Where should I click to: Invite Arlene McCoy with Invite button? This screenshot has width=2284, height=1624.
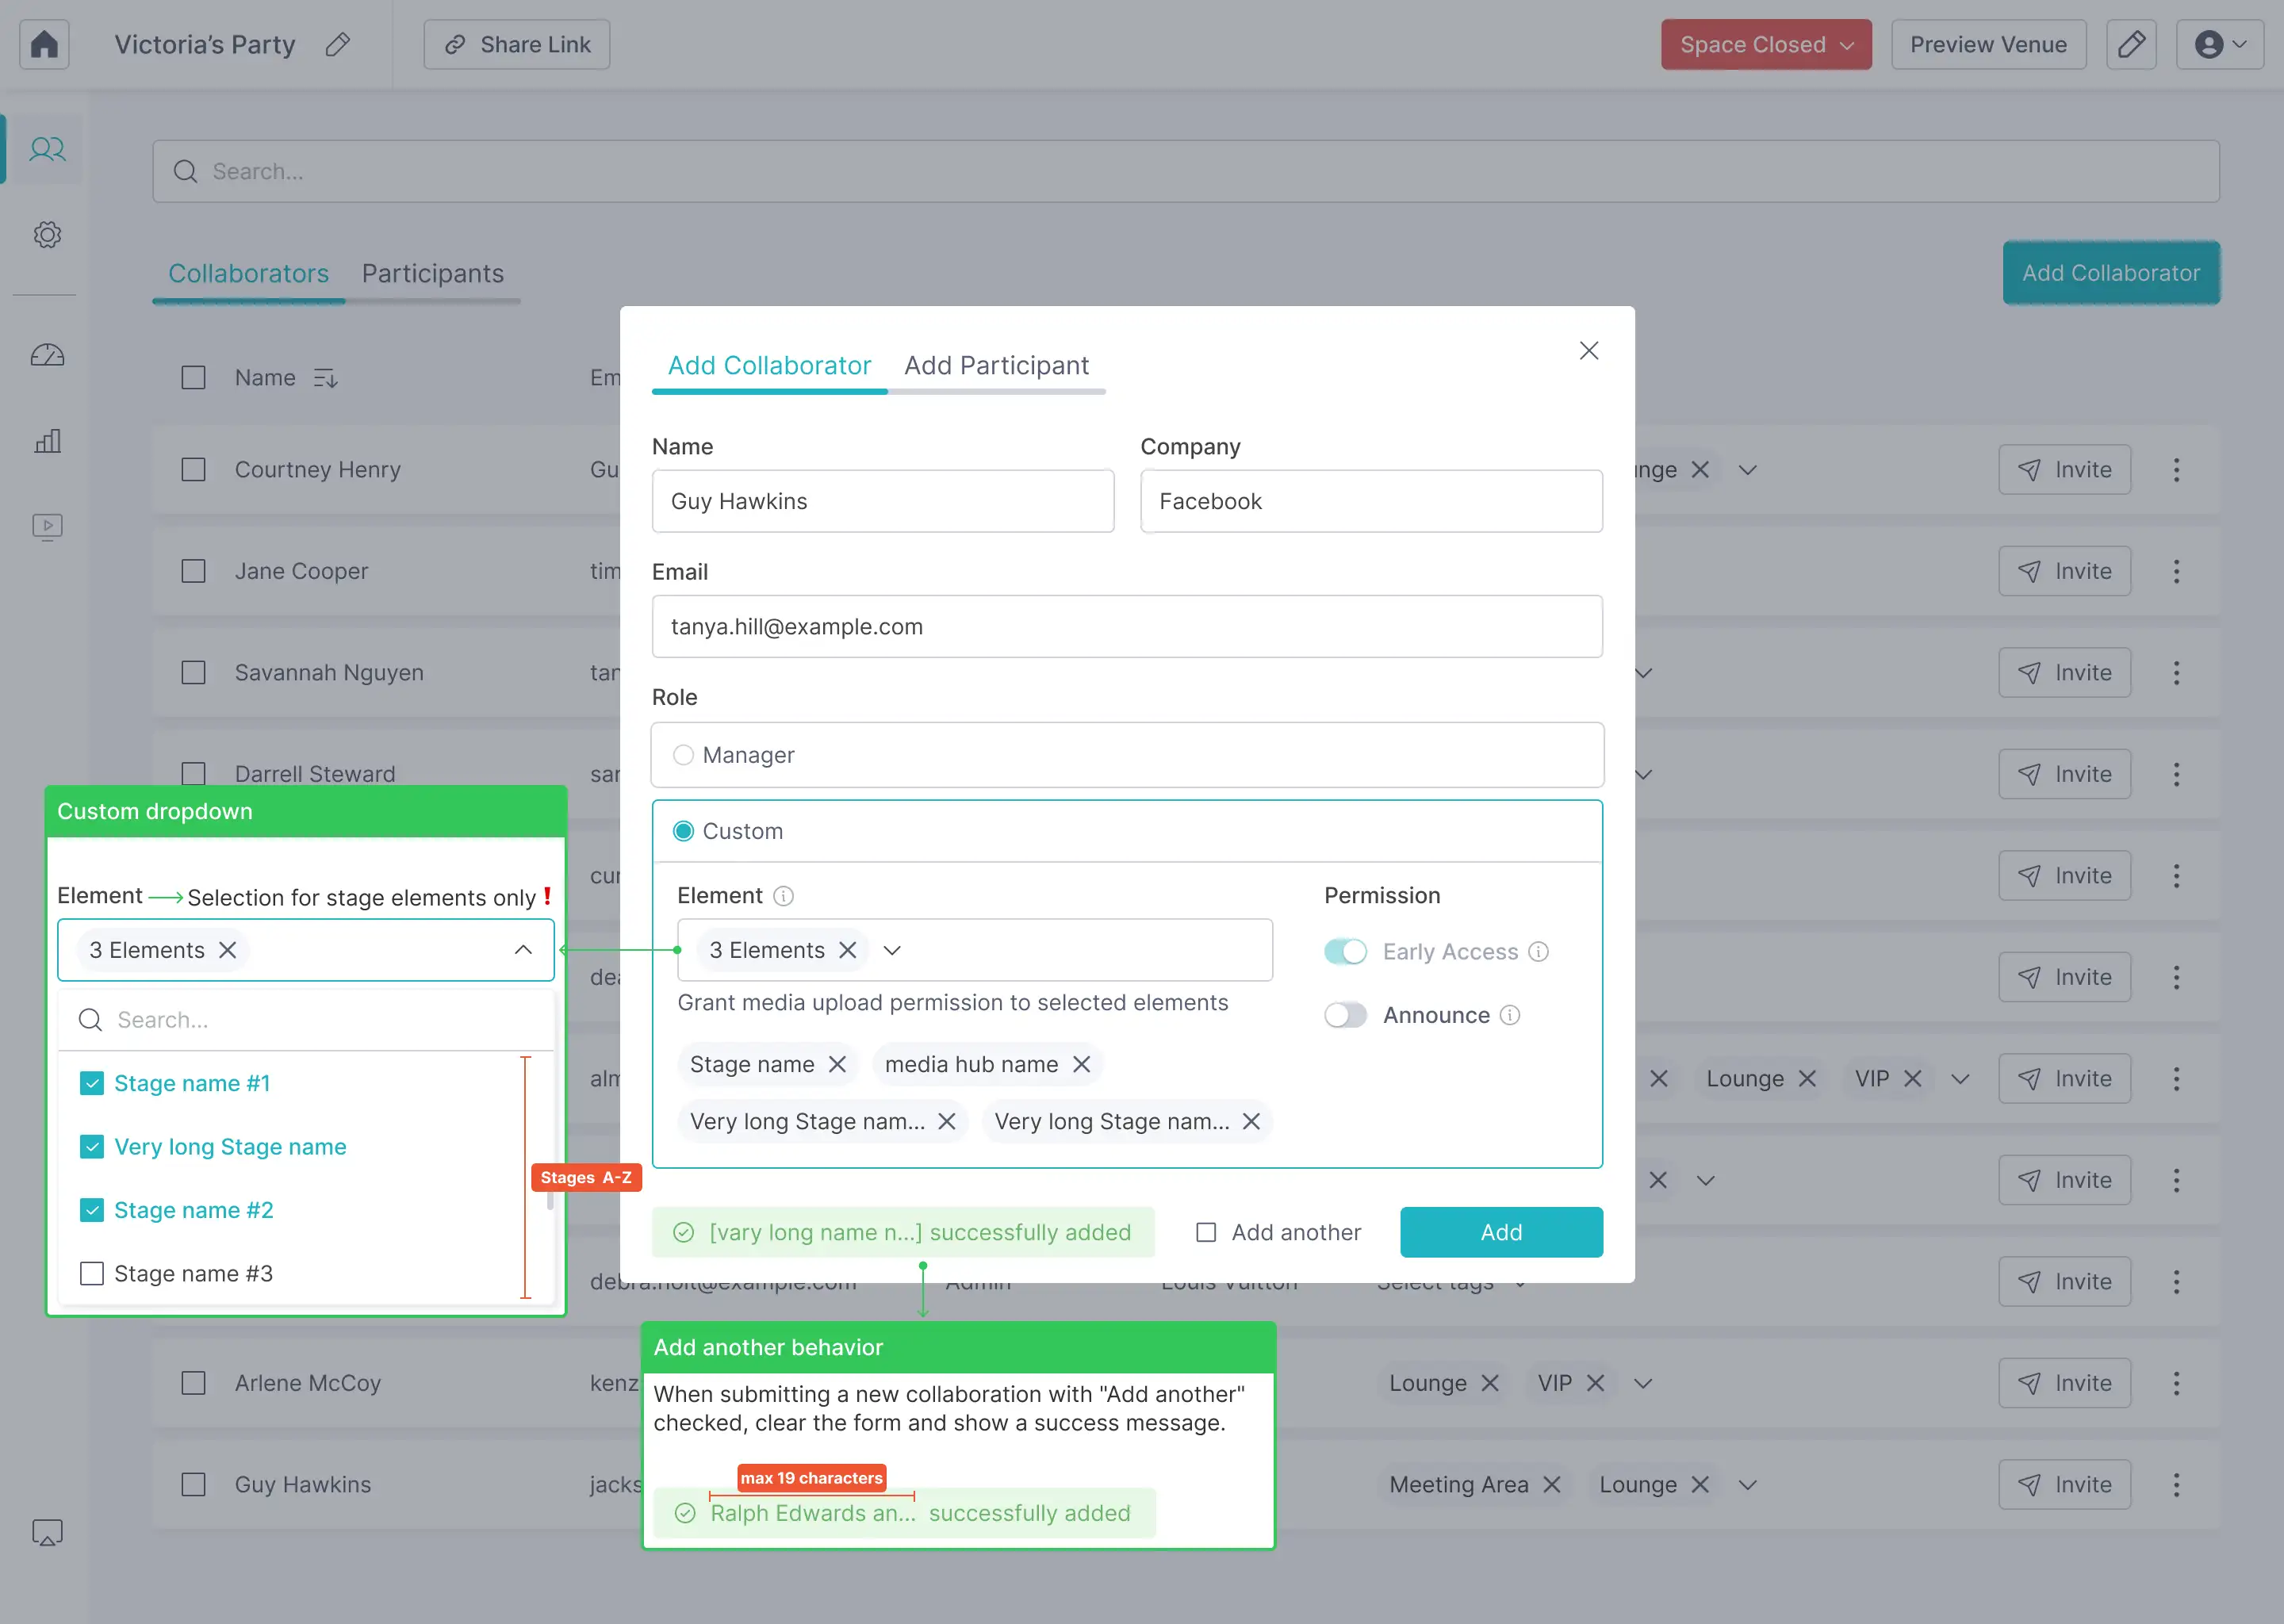click(x=2064, y=1383)
